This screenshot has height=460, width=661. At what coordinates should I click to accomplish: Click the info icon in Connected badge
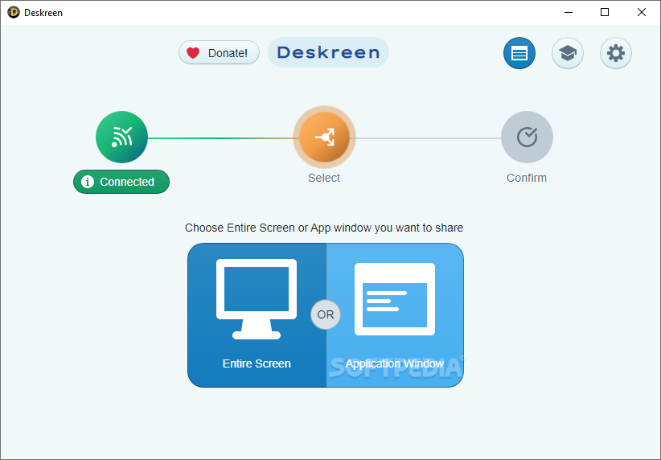88,182
